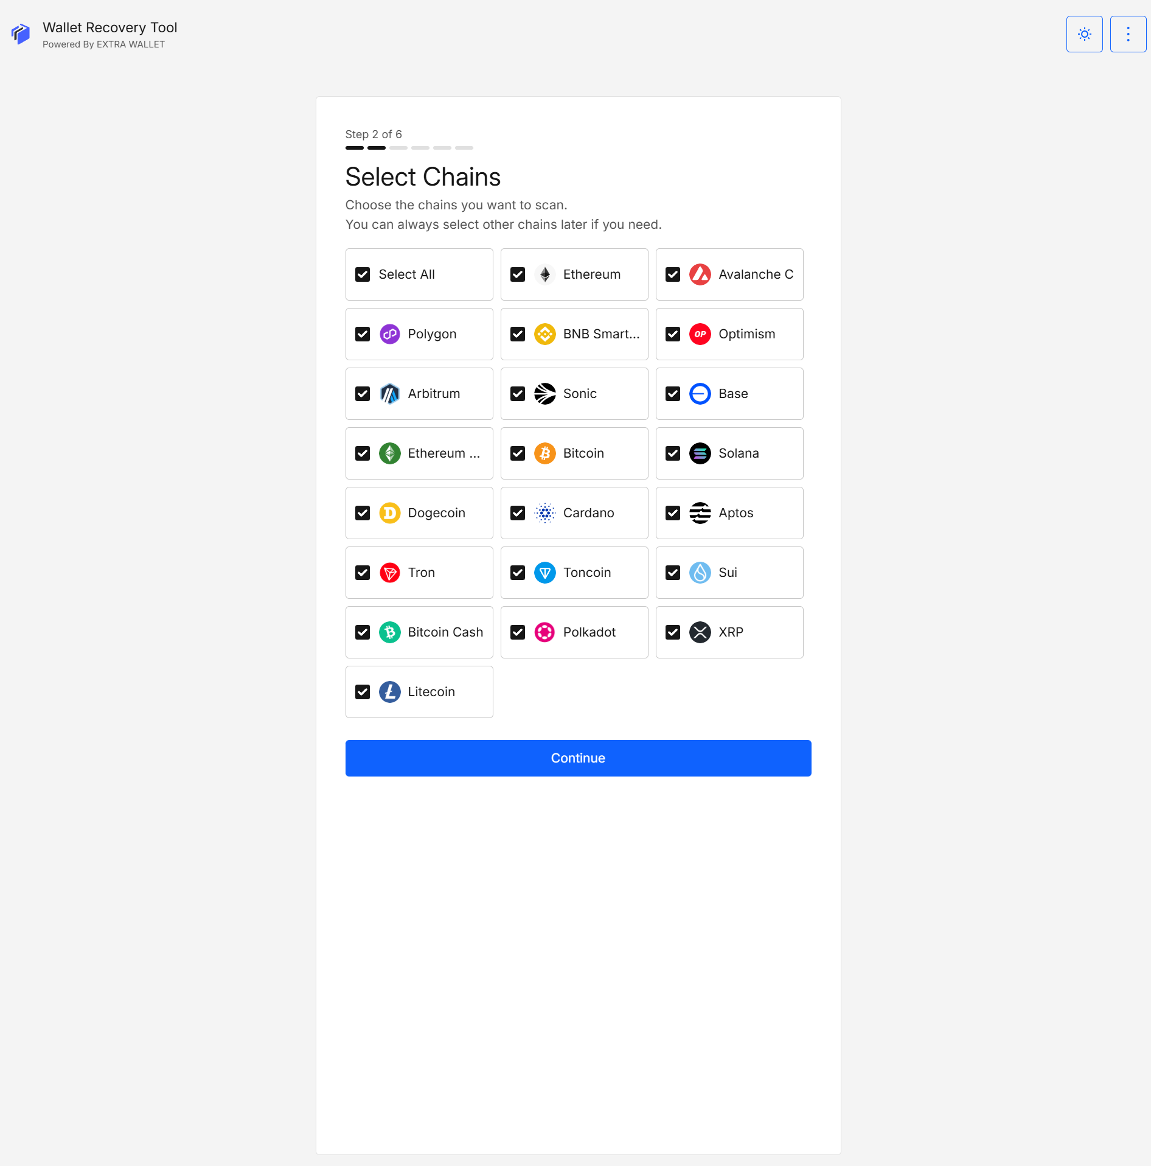This screenshot has width=1151, height=1166.
Task: Click the Litecoin blue logo icon
Action: (x=389, y=692)
